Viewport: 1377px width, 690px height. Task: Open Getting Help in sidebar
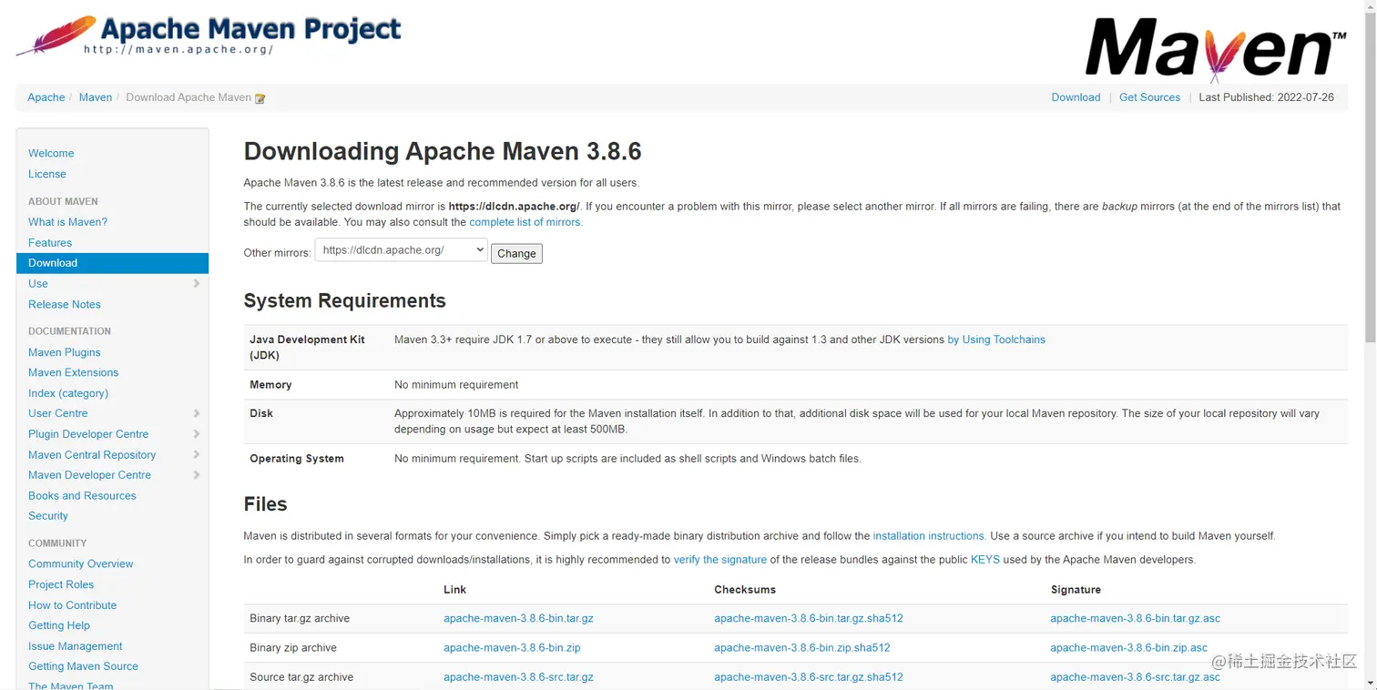tap(59, 625)
